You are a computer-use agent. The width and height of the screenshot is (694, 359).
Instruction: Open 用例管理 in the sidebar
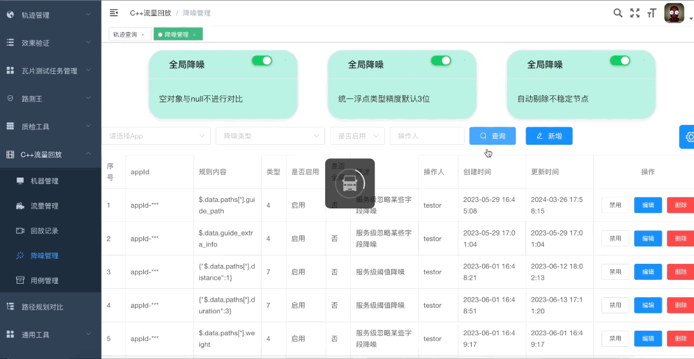(x=44, y=281)
